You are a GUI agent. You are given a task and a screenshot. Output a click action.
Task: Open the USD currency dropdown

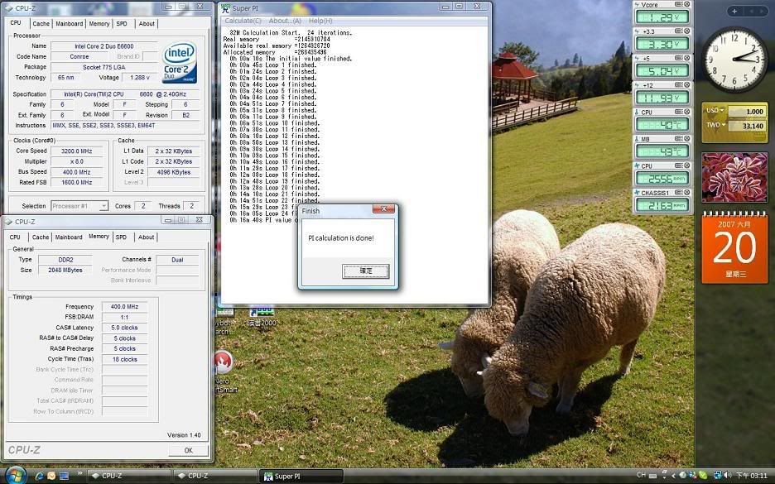[x=715, y=111]
